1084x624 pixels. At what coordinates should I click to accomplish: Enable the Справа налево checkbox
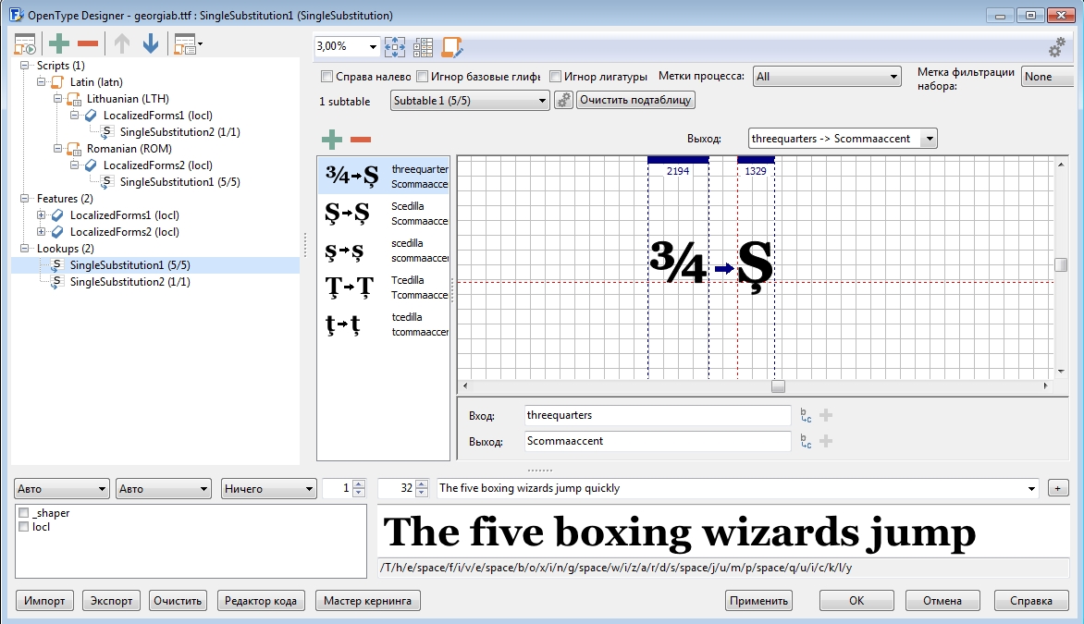327,77
